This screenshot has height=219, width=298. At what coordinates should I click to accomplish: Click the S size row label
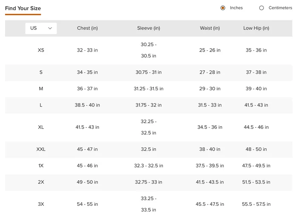(41, 72)
